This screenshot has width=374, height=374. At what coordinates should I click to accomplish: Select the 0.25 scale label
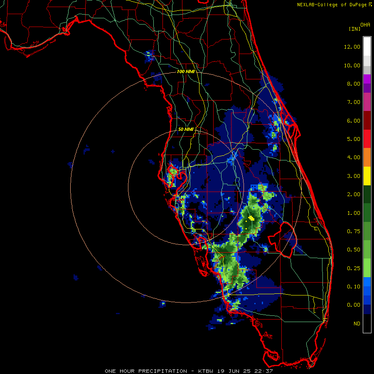[x=354, y=268]
